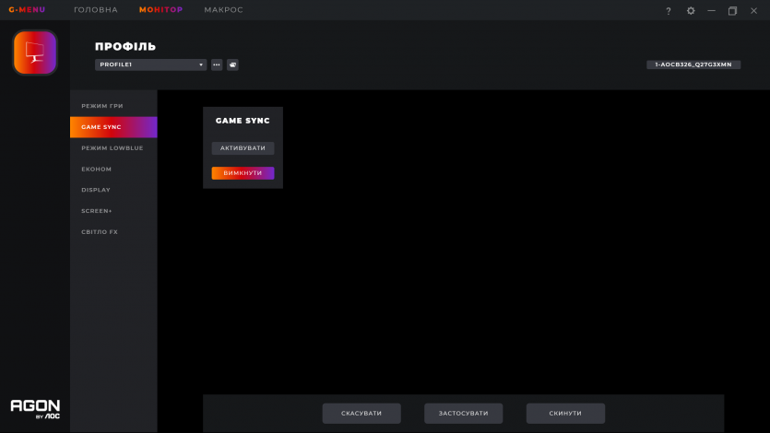Restore the window using the title bar icon

pos(732,11)
